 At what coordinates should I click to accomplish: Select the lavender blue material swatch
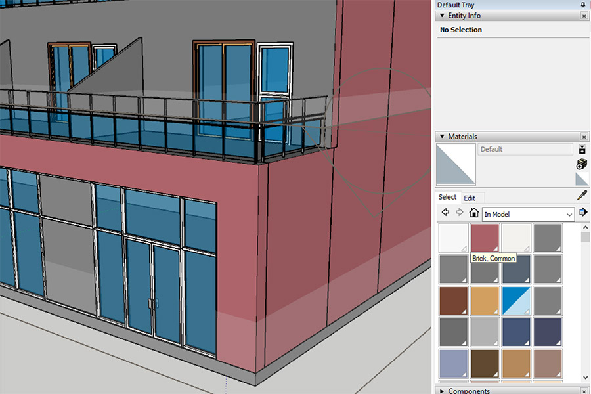pos(453,363)
